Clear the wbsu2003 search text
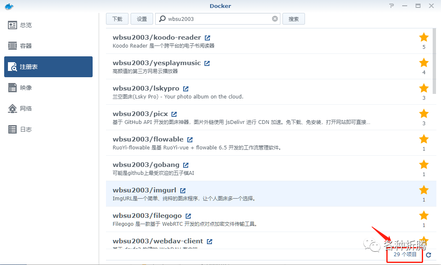This screenshot has height=265, width=441. click(275, 19)
